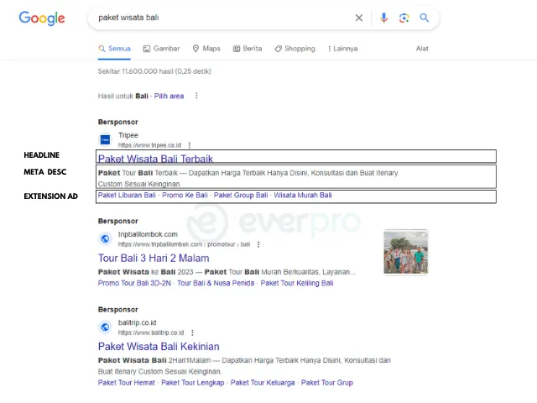Click the balitrip.co.id globe favicon
This screenshot has width=537, height=403.
point(105,327)
